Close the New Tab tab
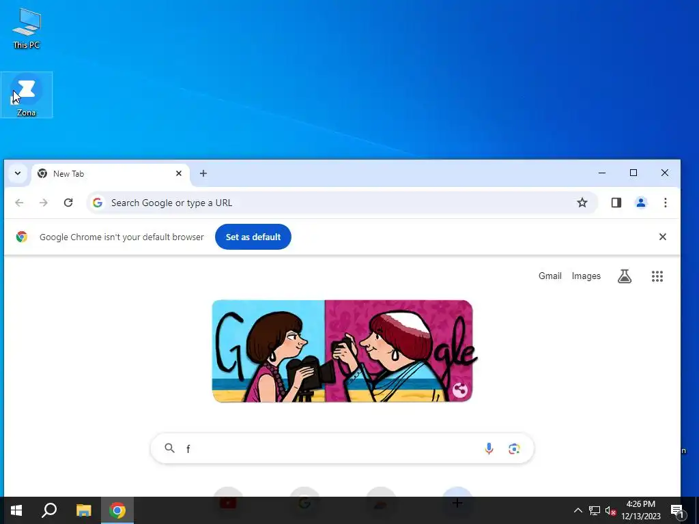The image size is (699, 524). (x=179, y=173)
